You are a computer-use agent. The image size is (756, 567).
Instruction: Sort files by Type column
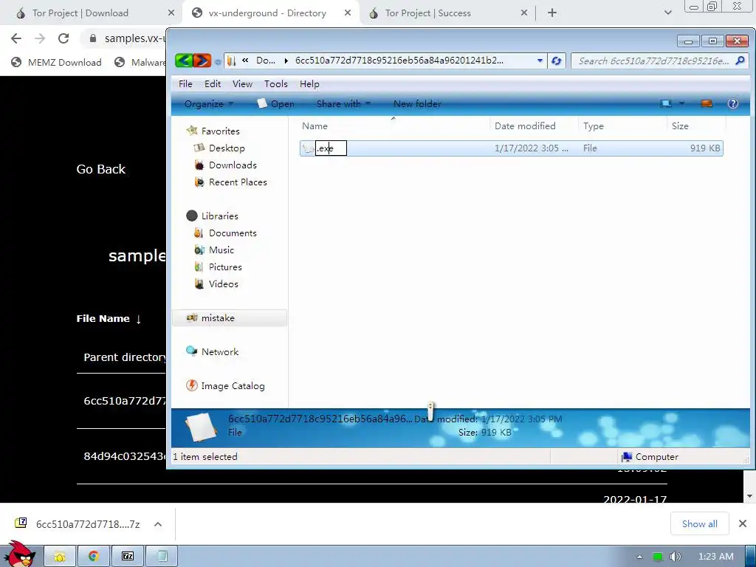coord(622,126)
